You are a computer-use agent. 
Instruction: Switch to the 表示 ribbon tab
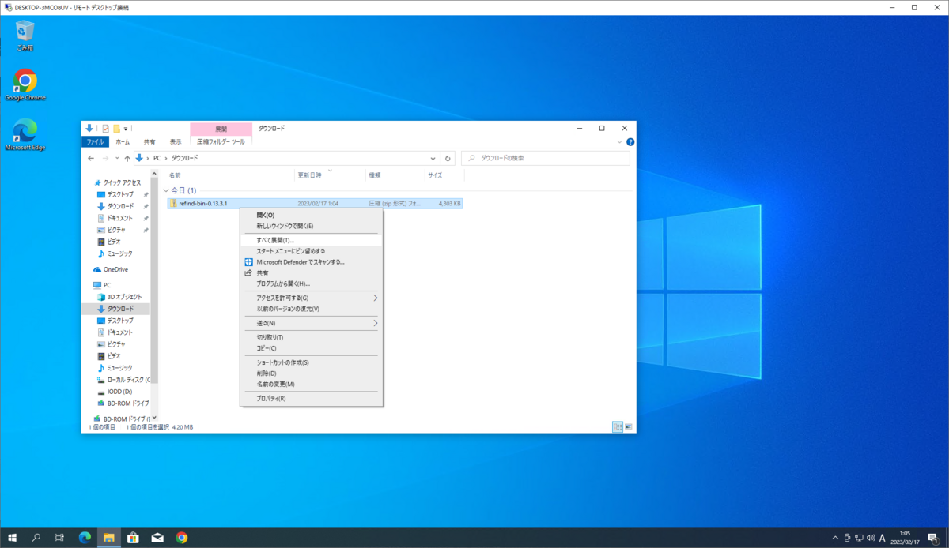pos(176,141)
